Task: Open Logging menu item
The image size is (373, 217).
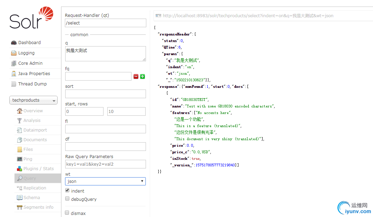Action: tap(27, 53)
